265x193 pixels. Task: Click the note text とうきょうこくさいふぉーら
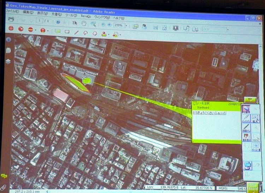click(209, 113)
